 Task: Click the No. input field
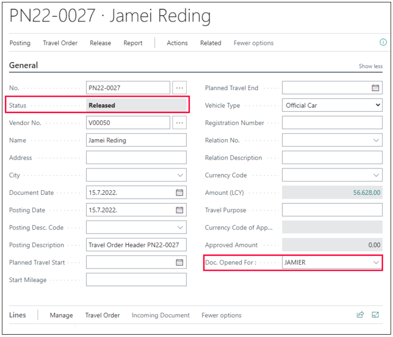tap(128, 88)
